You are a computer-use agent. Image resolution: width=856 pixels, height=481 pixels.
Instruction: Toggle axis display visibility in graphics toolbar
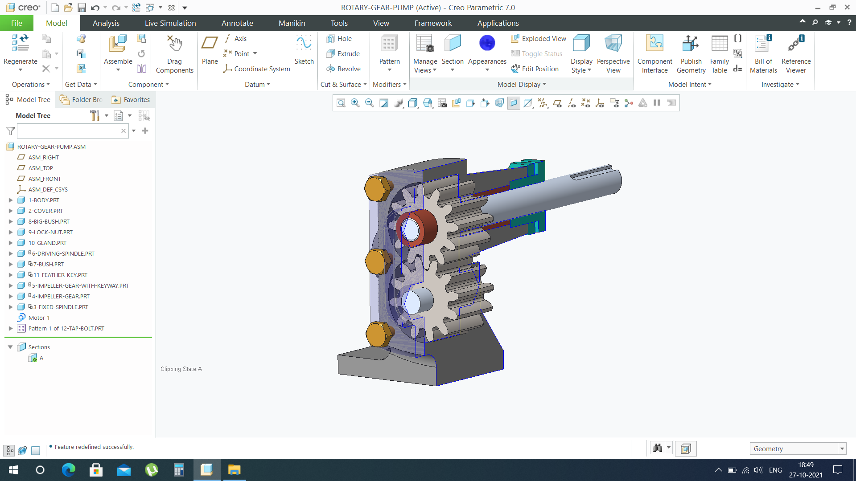tap(572, 103)
